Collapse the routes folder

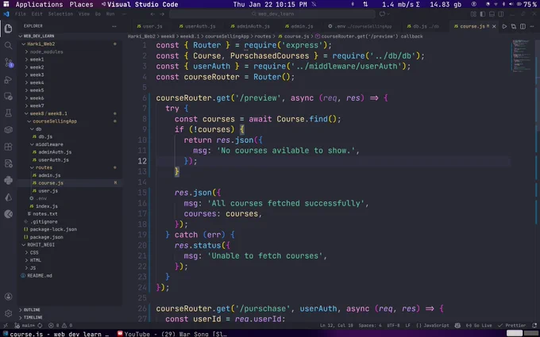70,168
